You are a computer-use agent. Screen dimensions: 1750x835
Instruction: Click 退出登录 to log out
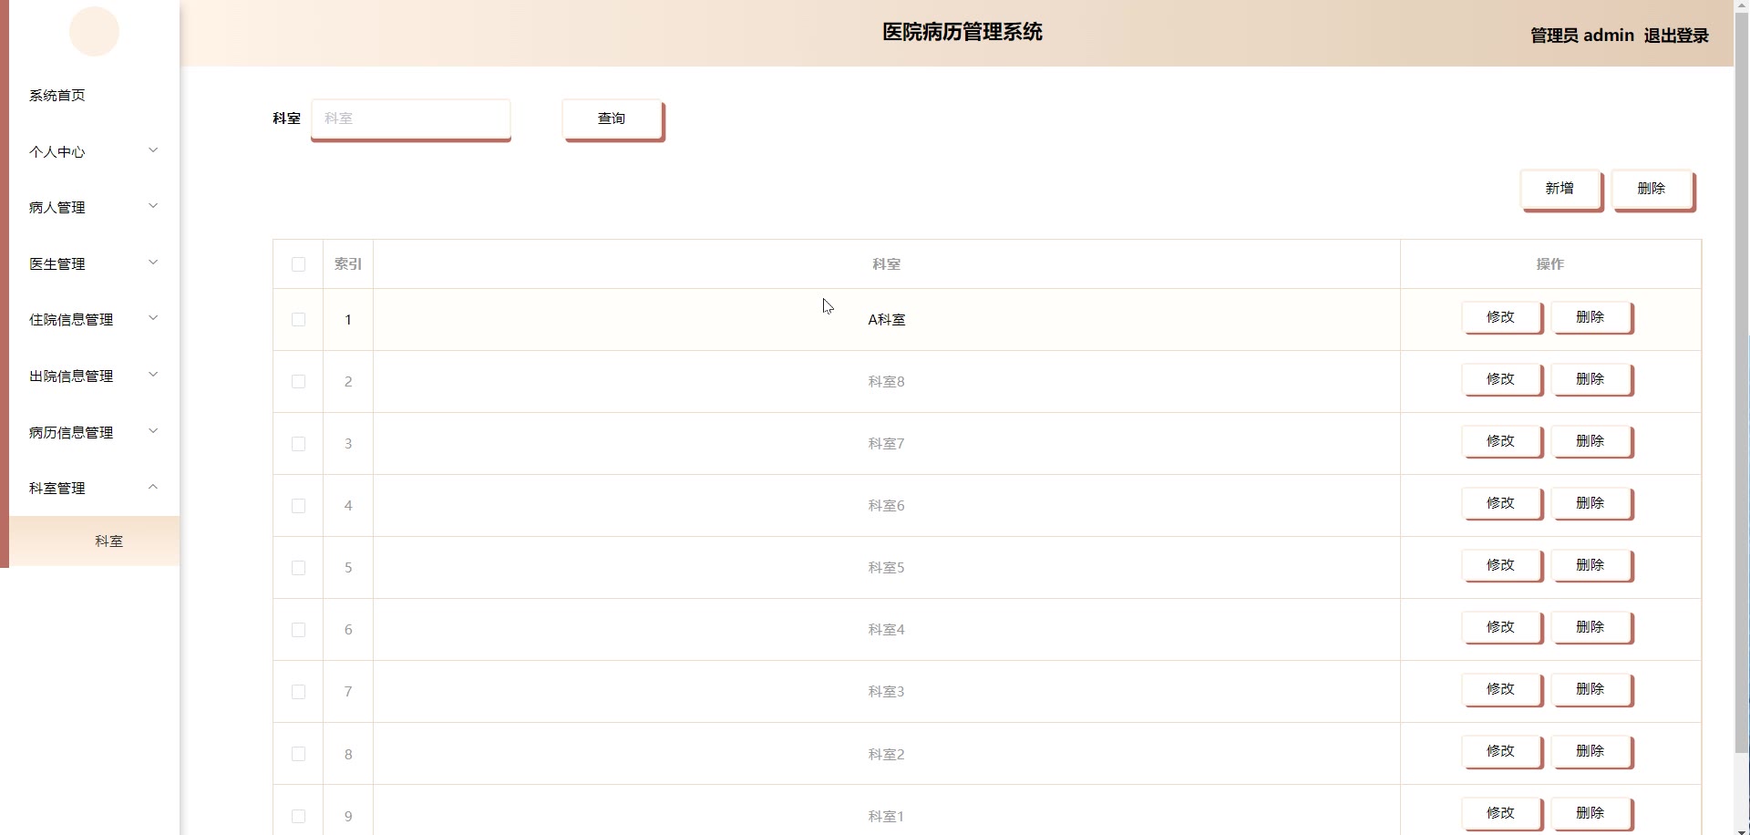click(x=1676, y=36)
